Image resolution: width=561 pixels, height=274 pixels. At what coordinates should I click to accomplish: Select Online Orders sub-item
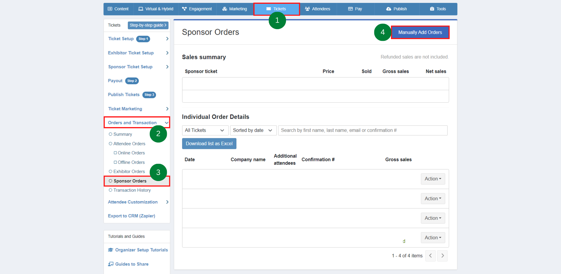(x=131, y=153)
